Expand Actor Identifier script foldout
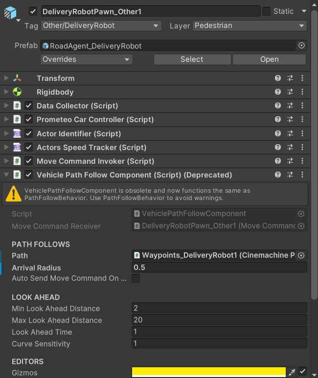This screenshot has width=318, height=378. pyautogui.click(x=6, y=133)
